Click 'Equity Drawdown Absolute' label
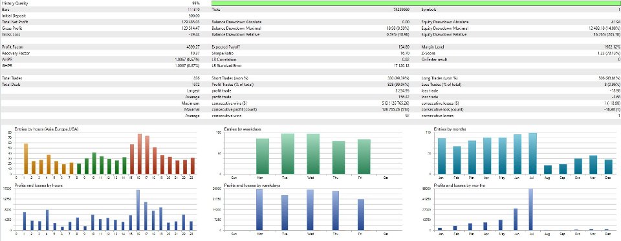Image resolution: width=621 pixels, height=241 pixels. [x=446, y=22]
